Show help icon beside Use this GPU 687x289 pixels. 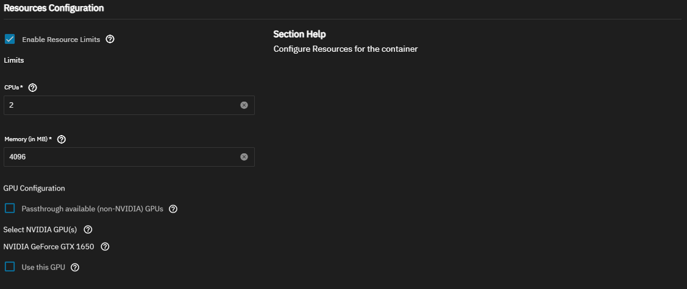click(x=75, y=267)
